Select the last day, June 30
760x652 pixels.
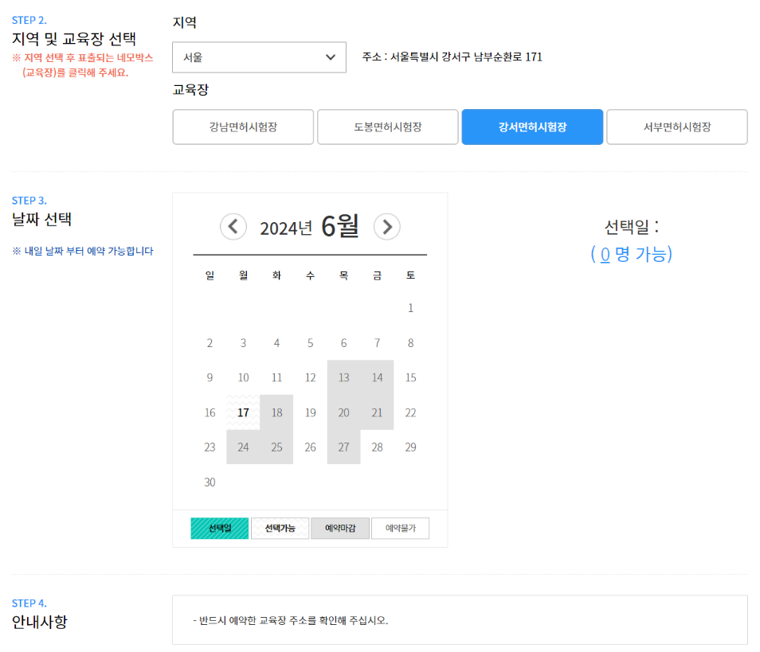point(210,482)
